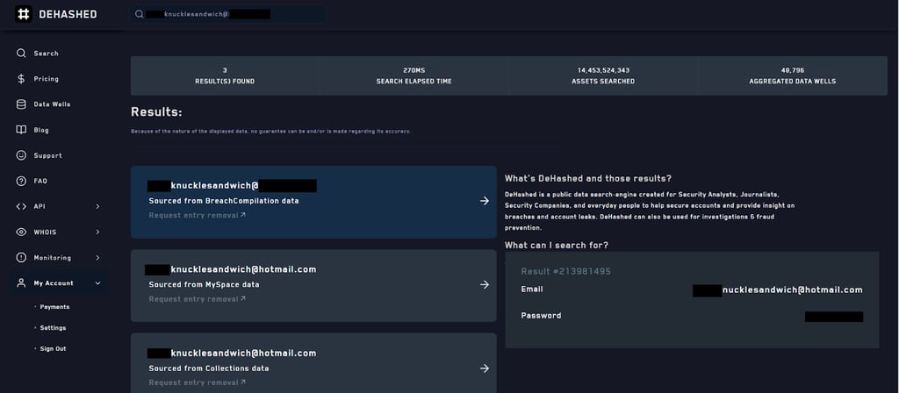The height and width of the screenshot is (393, 899).
Task: Click 'What's DeHashed and those results?' heading
Action: [587, 178]
